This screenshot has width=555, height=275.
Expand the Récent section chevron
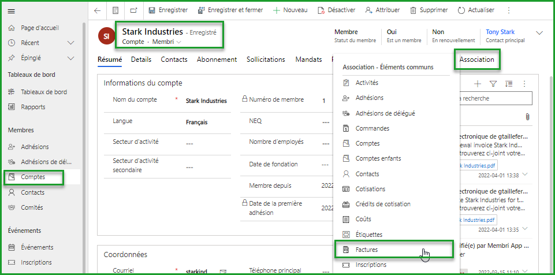point(71,43)
